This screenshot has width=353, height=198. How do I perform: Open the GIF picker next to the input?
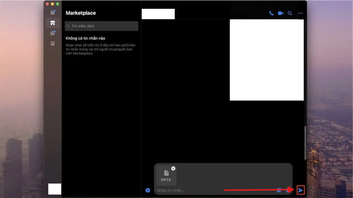coord(279,190)
